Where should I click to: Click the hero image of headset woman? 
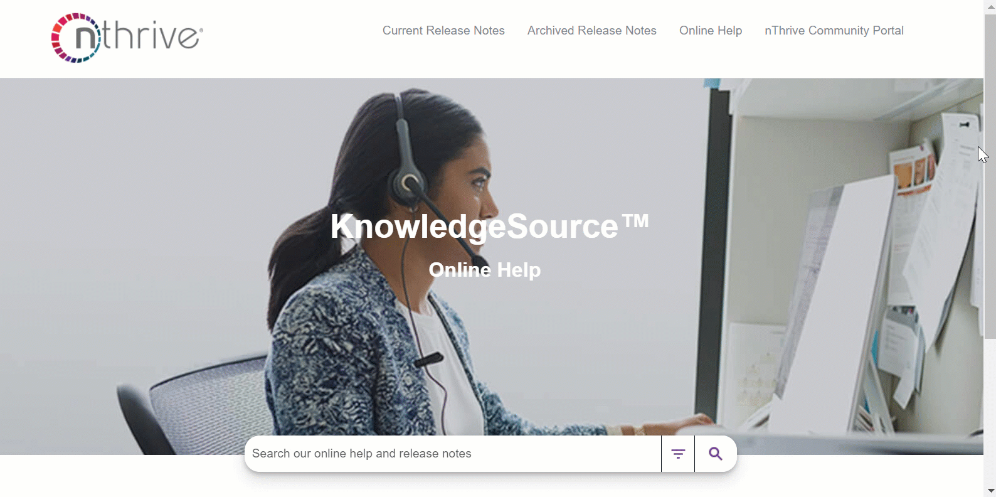[x=492, y=266]
